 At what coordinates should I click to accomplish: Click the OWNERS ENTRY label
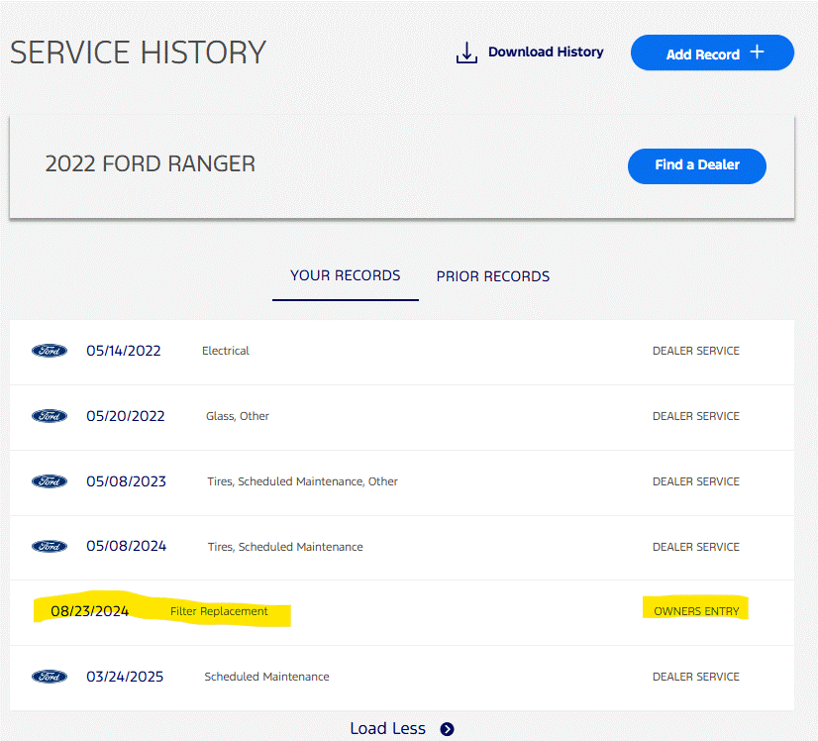(x=696, y=611)
